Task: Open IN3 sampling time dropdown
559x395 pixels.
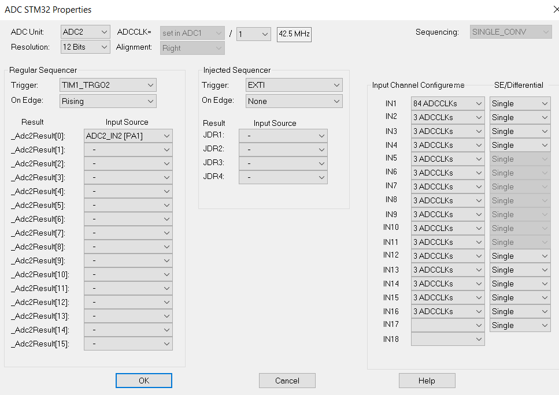Action: tap(448, 132)
